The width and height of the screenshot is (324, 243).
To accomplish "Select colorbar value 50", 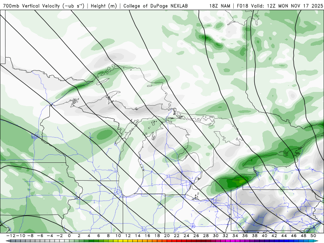I will click(313, 236).
